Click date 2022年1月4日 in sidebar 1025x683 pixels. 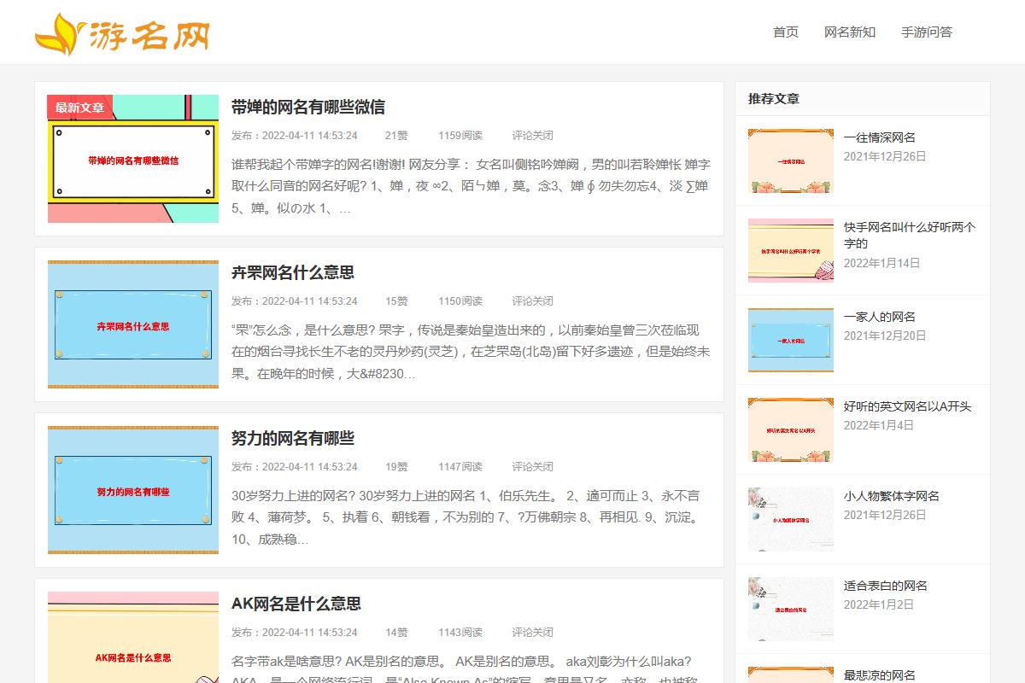879,425
